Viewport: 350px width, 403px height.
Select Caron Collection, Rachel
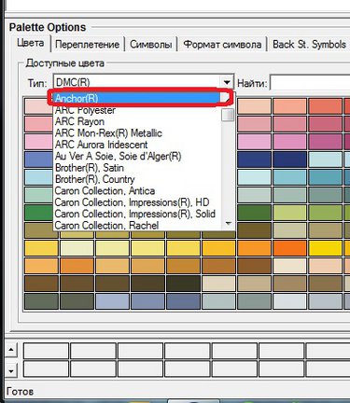click(x=137, y=225)
